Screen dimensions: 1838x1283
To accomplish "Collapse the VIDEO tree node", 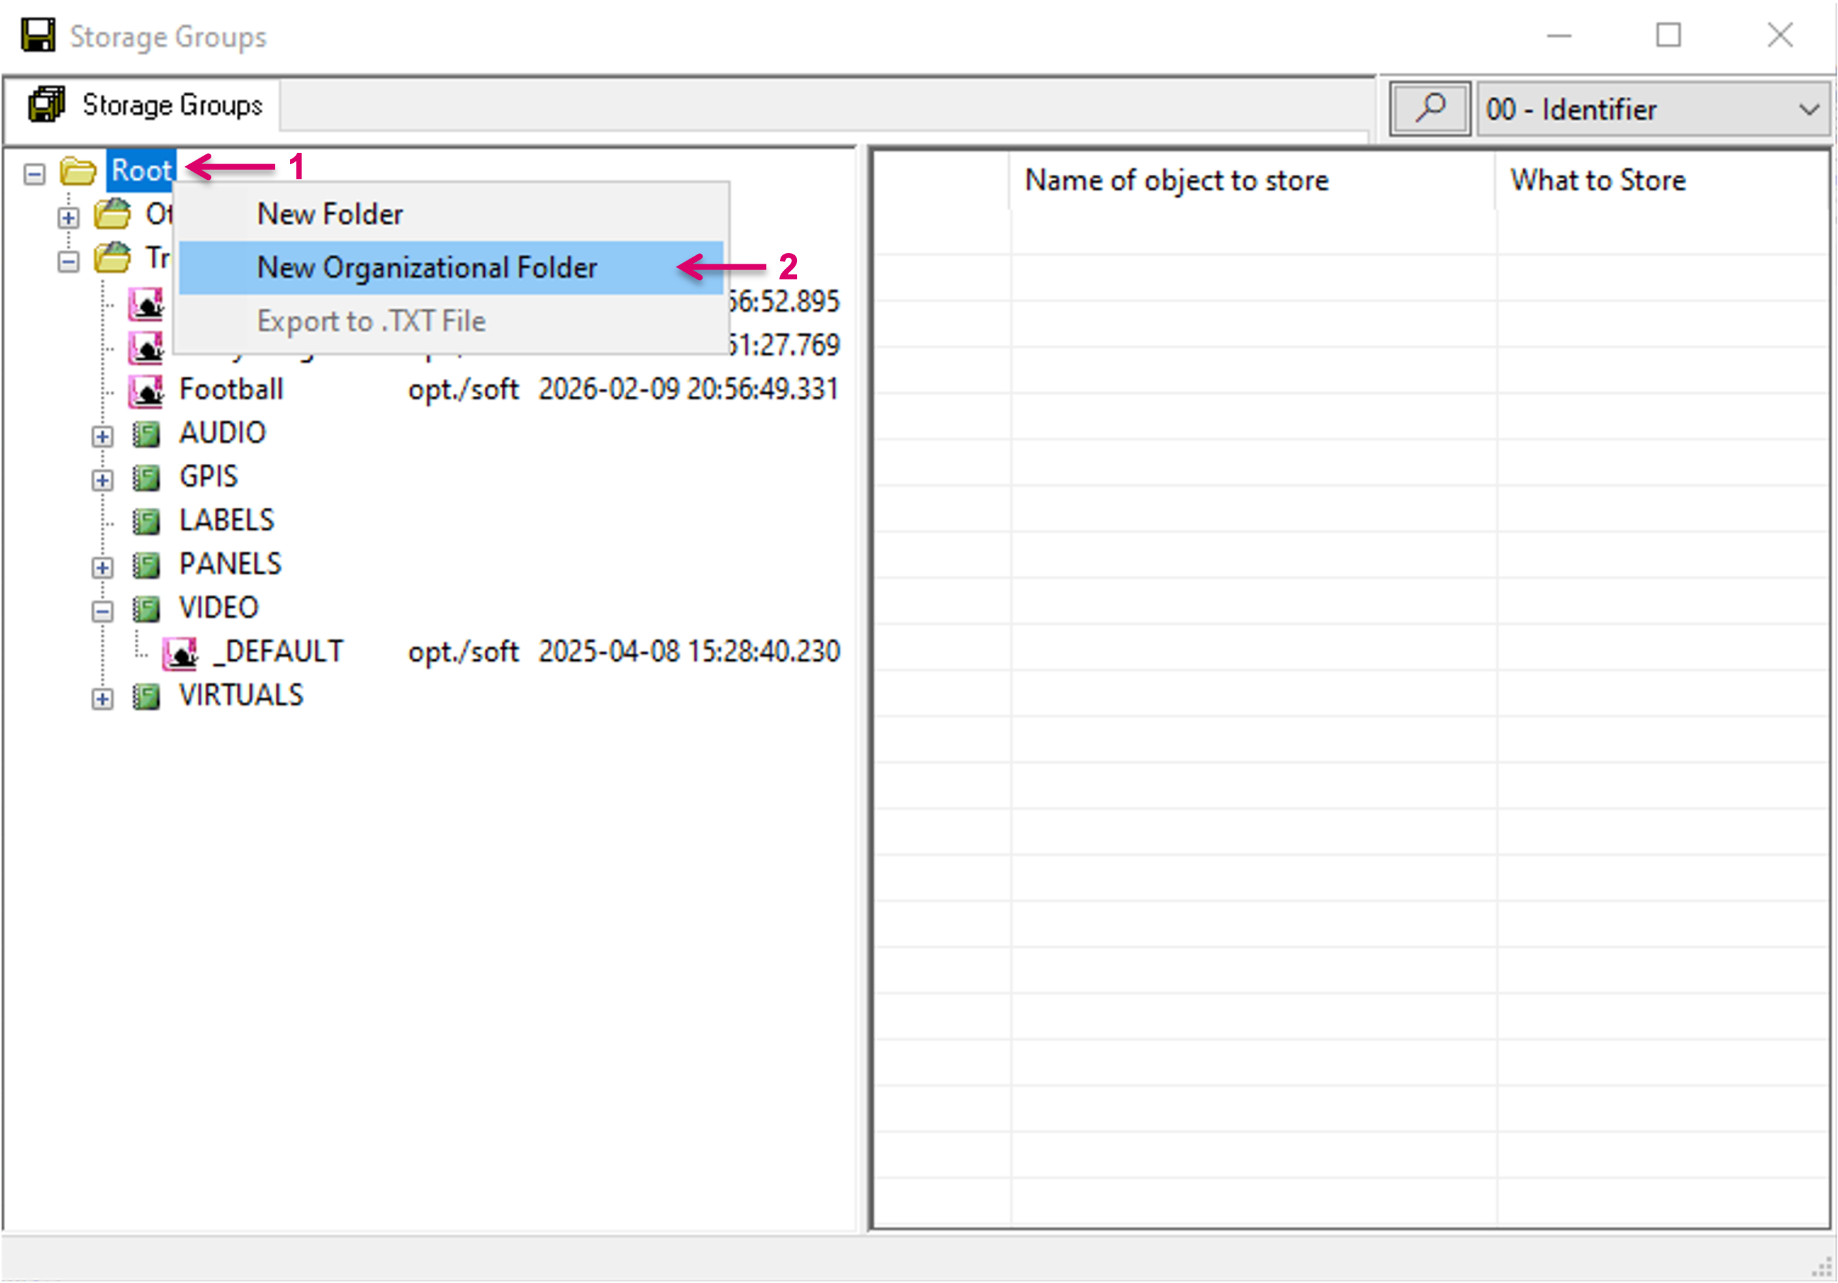I will [x=101, y=612].
